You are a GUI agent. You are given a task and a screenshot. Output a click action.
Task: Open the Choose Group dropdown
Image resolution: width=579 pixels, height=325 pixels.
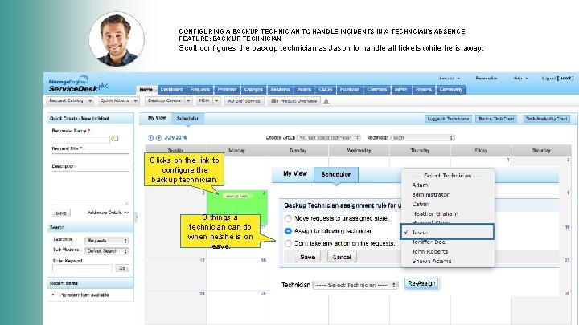[328, 138]
